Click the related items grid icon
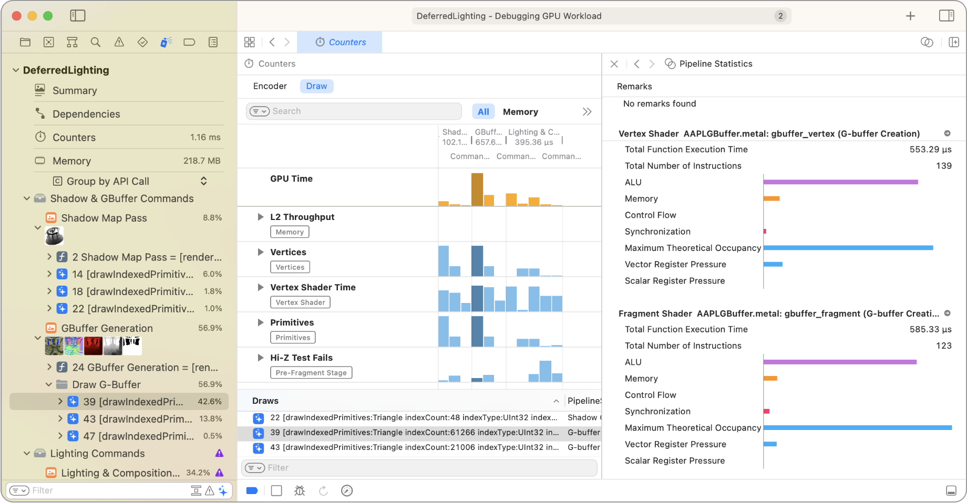Screen dimensions: 967x503 [250, 42]
